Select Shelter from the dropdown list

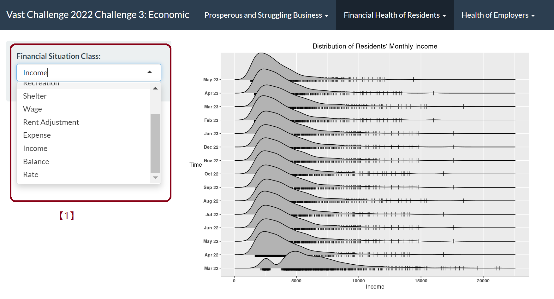pos(35,96)
